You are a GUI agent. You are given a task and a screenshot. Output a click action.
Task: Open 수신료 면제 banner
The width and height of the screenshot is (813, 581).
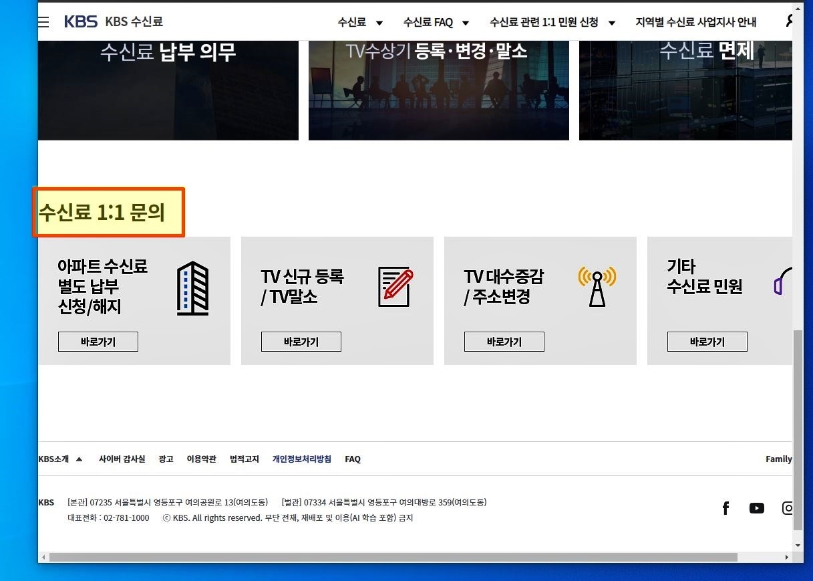(x=685, y=90)
